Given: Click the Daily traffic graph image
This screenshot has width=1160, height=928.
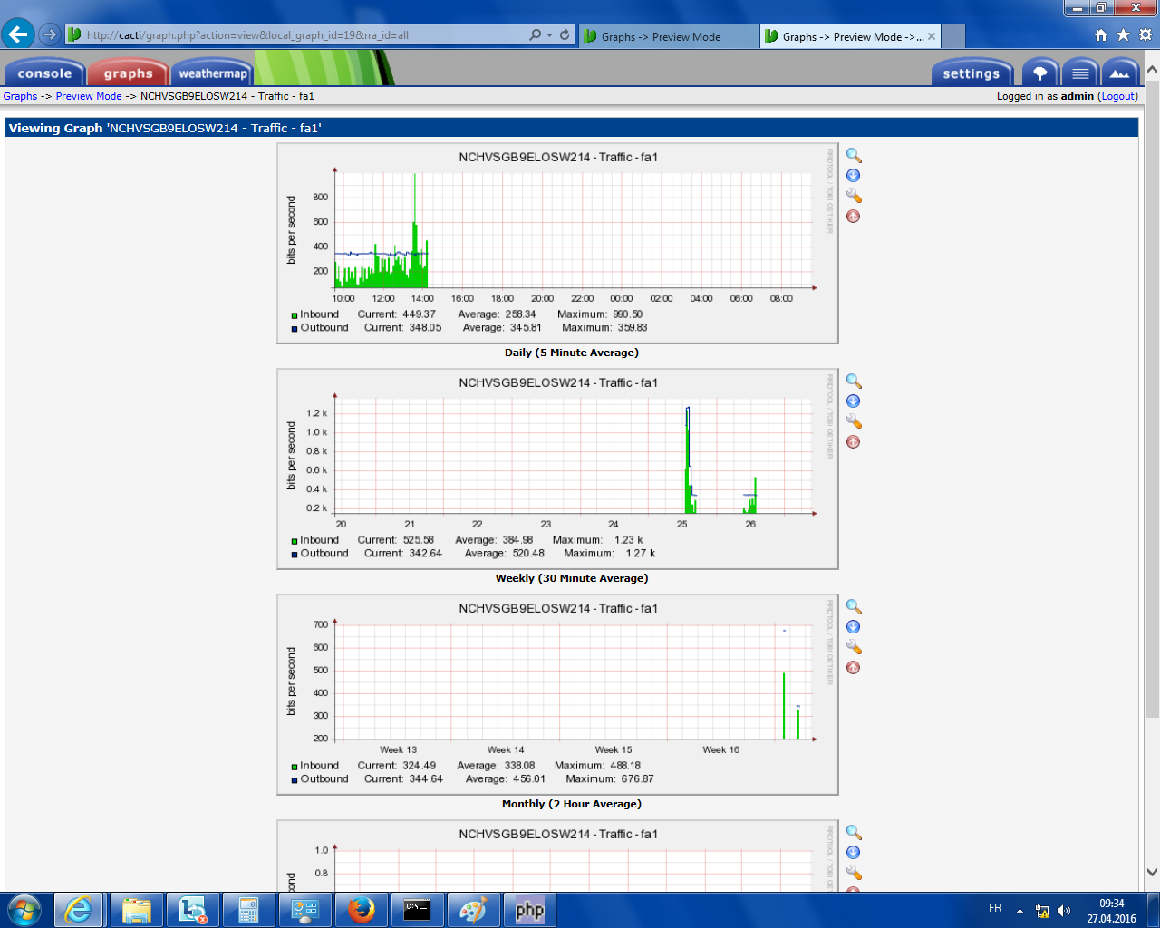Looking at the screenshot, I should [557, 244].
